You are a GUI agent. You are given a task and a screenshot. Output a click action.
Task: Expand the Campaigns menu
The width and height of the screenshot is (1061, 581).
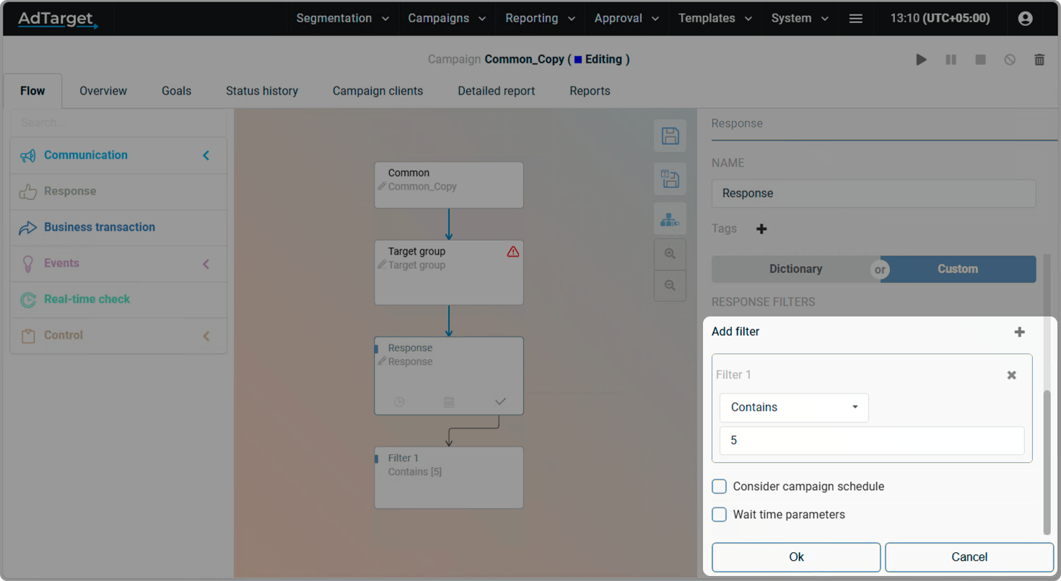[x=446, y=19]
